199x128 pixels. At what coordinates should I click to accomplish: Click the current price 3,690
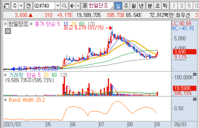pyautogui.click(x=21, y=15)
